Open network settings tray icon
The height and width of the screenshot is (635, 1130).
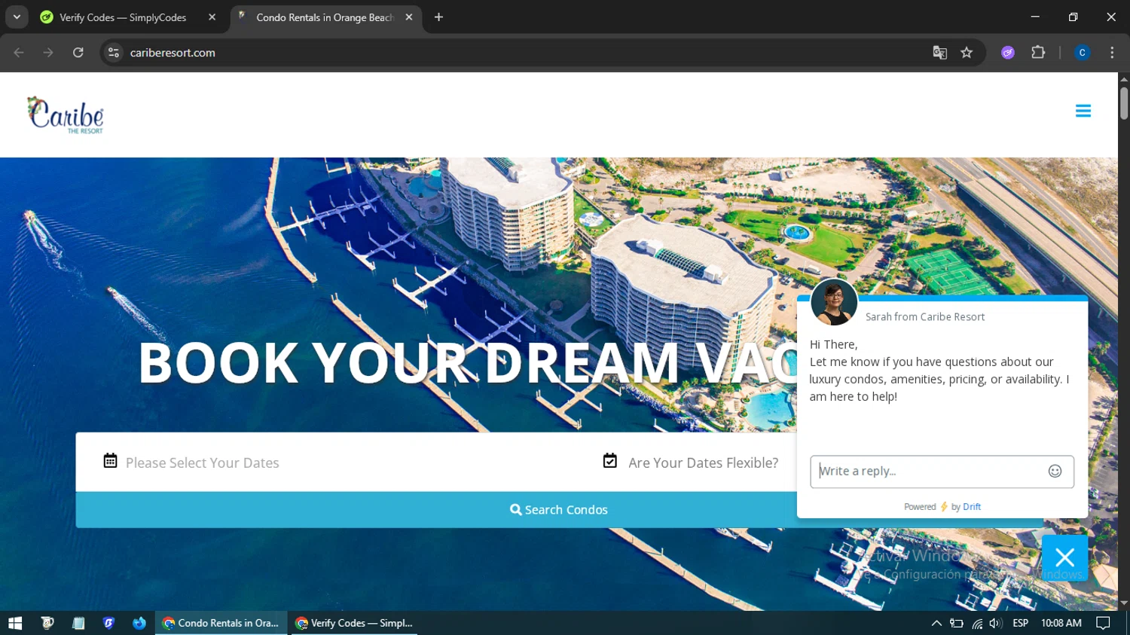pos(977,623)
